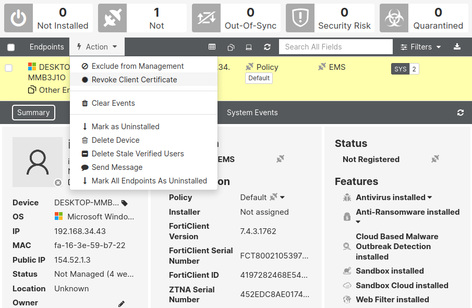Edit the Owner field with the pencil icon
Image resolution: width=472 pixels, height=308 pixels.
point(122,303)
